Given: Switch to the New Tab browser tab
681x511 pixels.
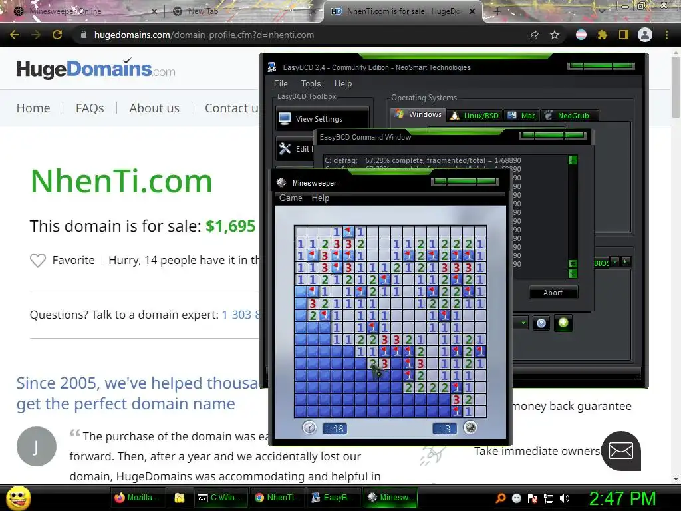Looking at the screenshot, I should pos(243,11).
